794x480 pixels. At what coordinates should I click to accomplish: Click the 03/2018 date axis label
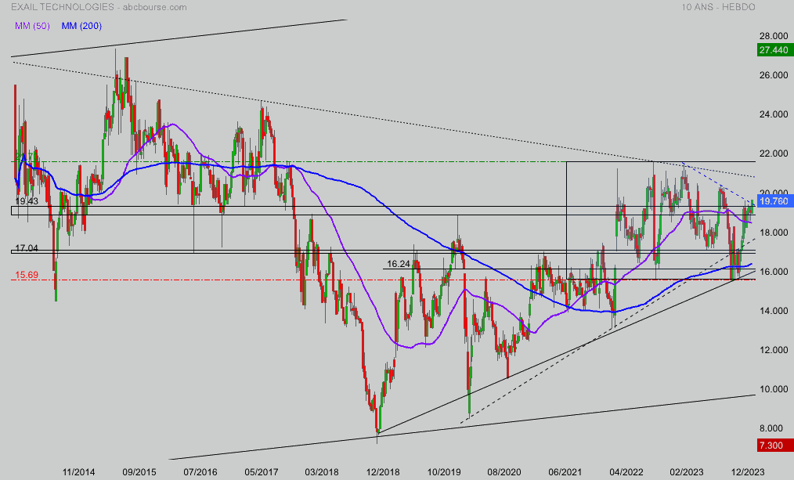(x=322, y=472)
